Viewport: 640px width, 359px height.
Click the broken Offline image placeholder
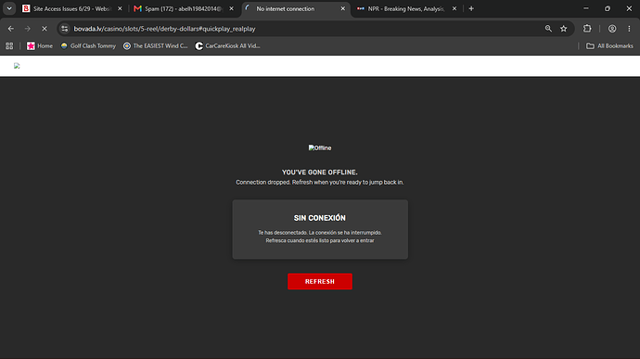pyautogui.click(x=320, y=147)
